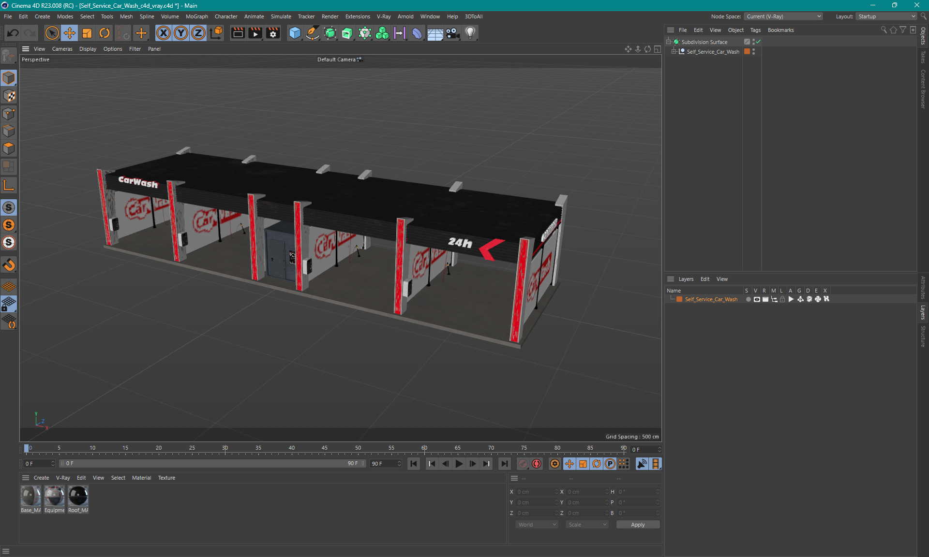Toggle layer visibility eye for Self_Service_Car_Wash
This screenshot has width=929, height=557.
click(x=756, y=299)
